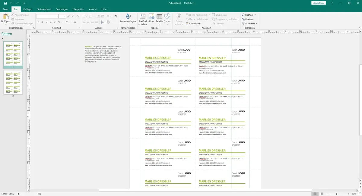Select page 2 thumbnail in the Seiten panel

13,82
